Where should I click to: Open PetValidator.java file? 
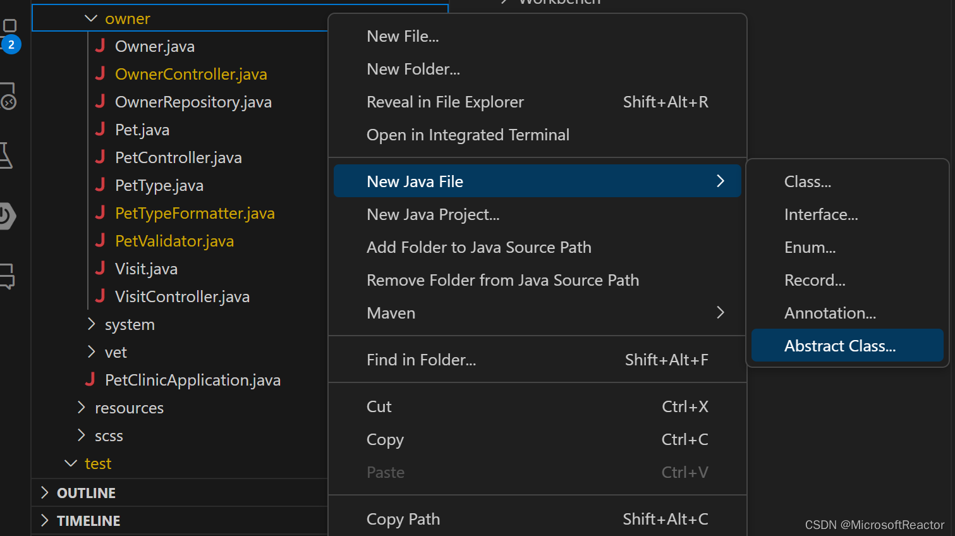point(174,241)
